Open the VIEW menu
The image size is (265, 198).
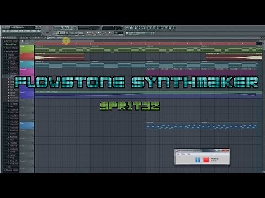pyautogui.click(x=21, y=31)
